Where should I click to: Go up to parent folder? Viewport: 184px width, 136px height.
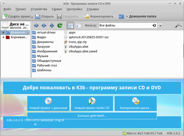(x=52, y=25)
